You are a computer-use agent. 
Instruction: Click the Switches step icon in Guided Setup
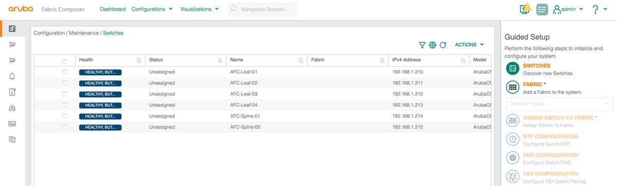point(512,69)
